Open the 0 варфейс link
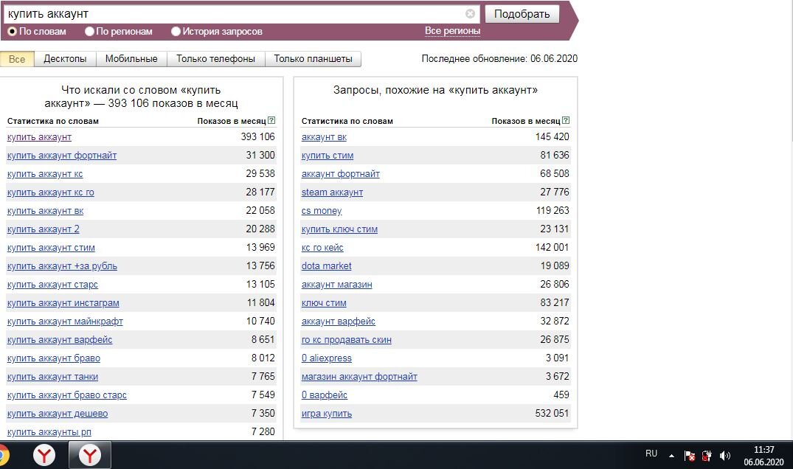 pyautogui.click(x=324, y=395)
